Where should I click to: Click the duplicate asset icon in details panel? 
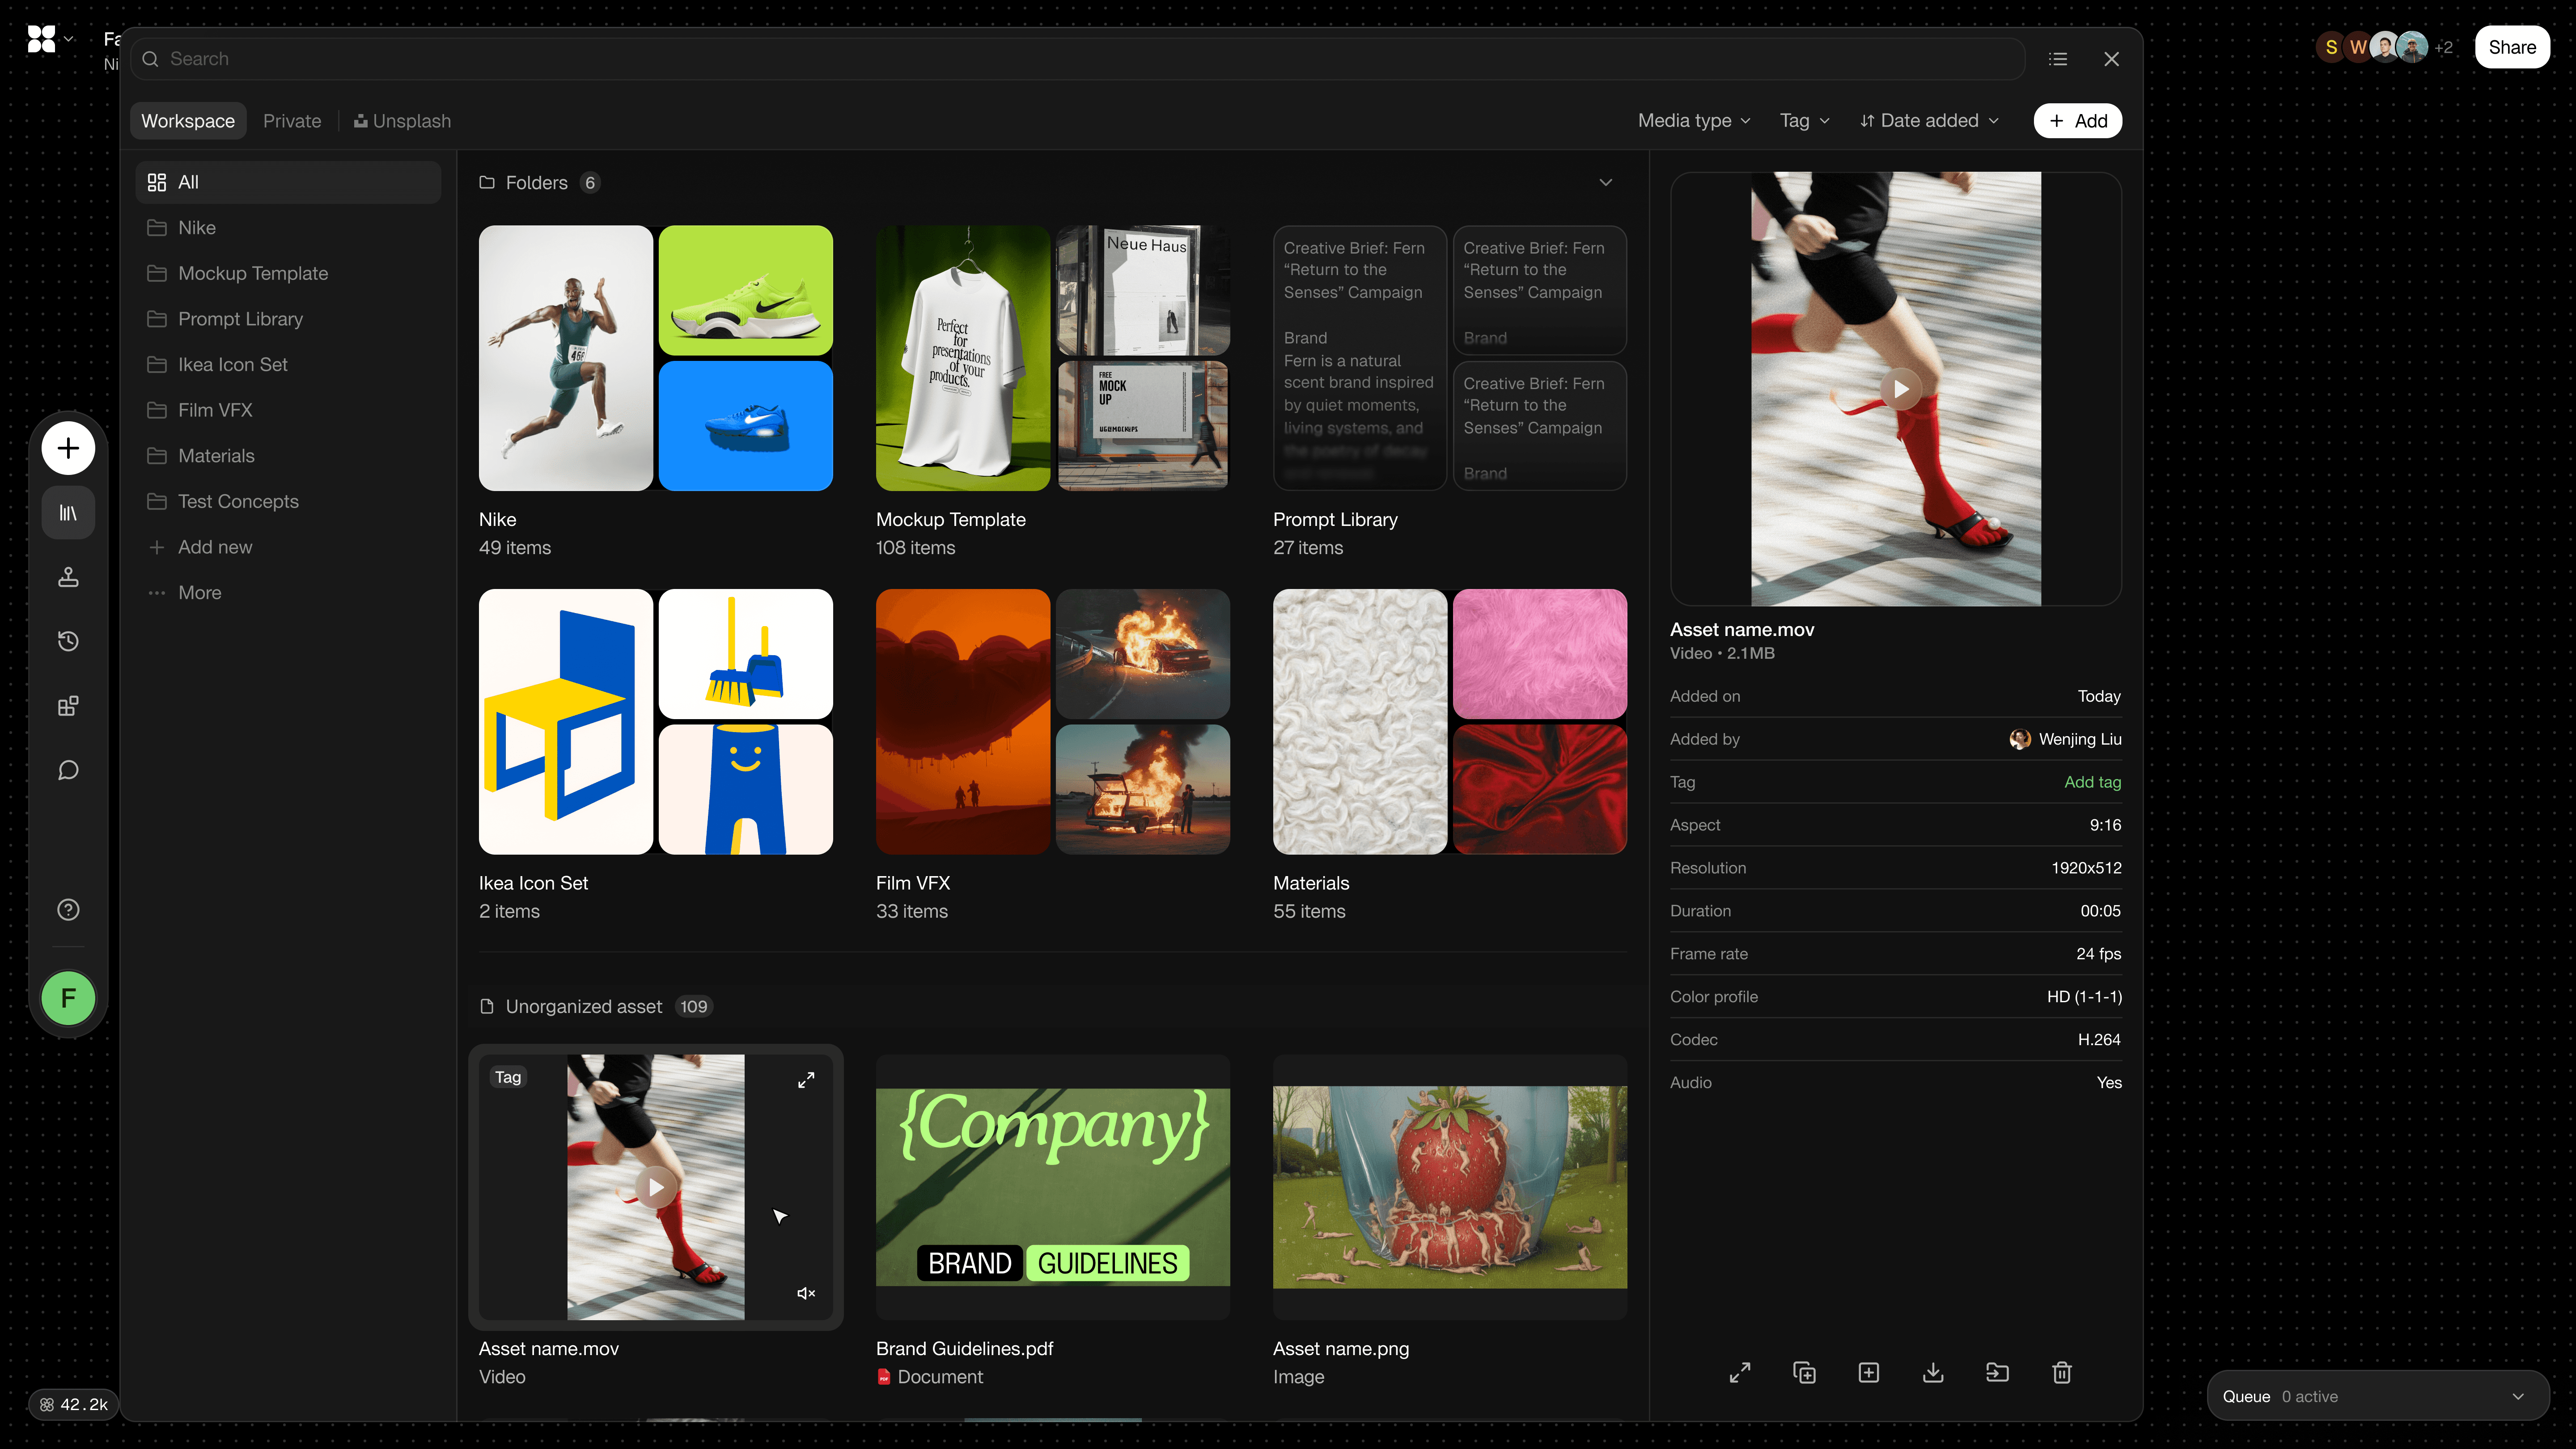(x=1804, y=1372)
